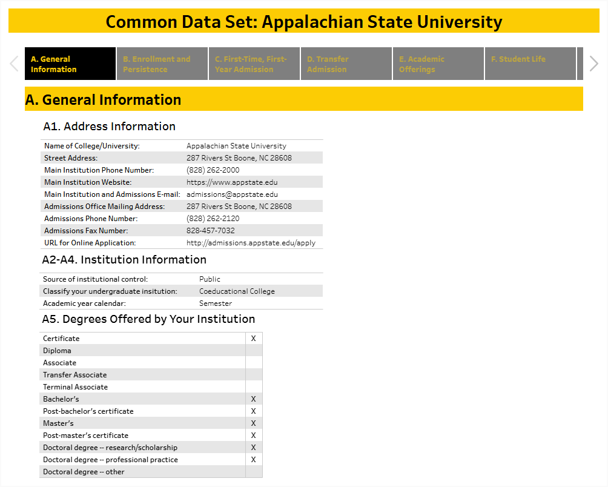Open the E. Academic Offerings tab
Image resolution: width=608 pixels, height=487 pixels.
[x=438, y=63]
